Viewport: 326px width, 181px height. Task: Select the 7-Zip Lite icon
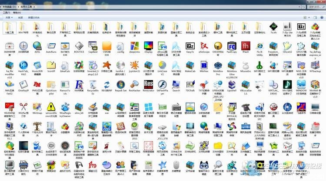point(287,27)
